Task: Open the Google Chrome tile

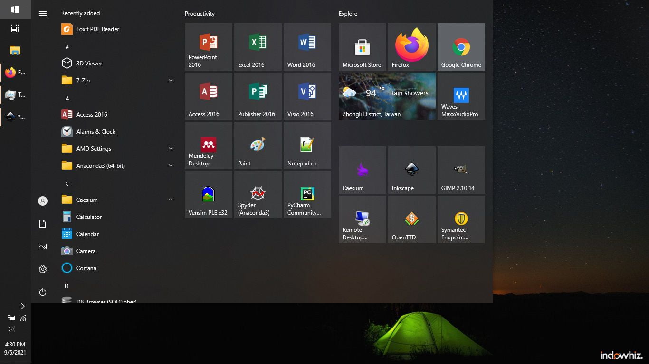Action: [461, 47]
